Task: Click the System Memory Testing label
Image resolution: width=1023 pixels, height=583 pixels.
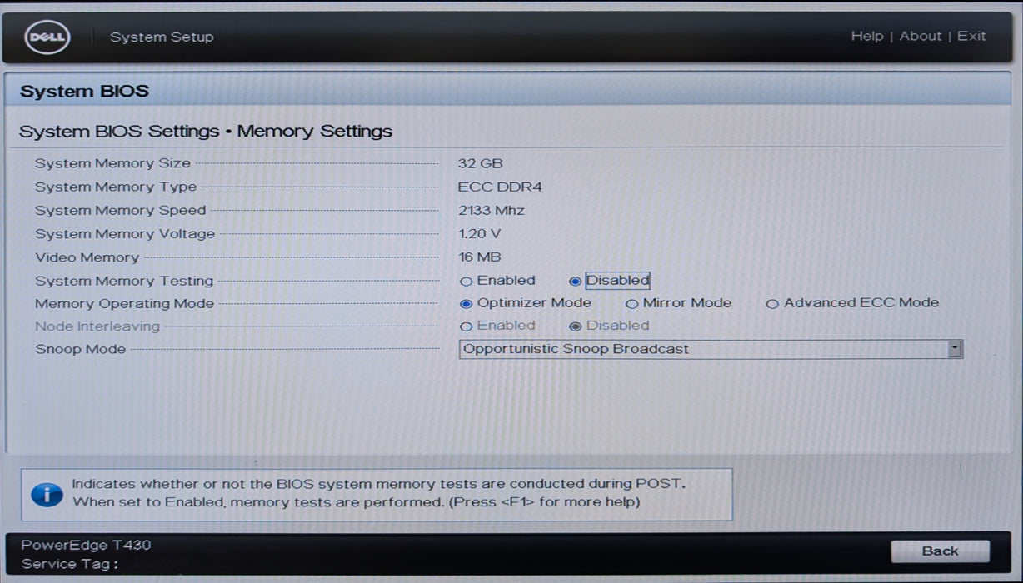Action: tap(124, 281)
